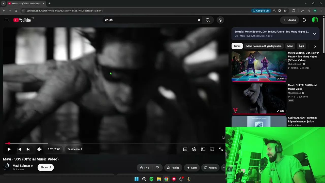The height and width of the screenshot is (183, 325).
Task: Select the Mavi filter chip
Action: pos(290,46)
